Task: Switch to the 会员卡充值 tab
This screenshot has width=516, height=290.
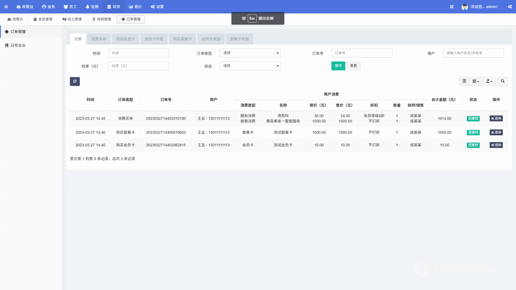Action: click(211, 39)
